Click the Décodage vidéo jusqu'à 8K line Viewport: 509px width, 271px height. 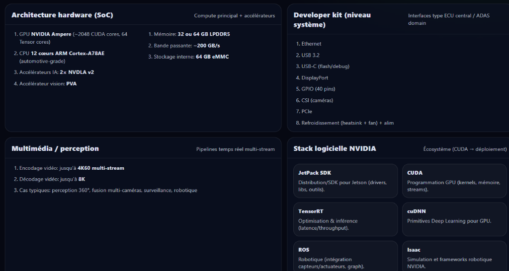50,179
